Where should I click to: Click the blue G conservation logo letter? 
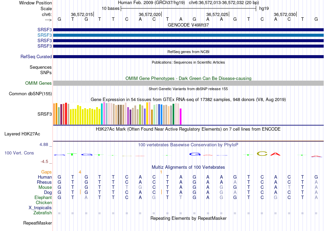(195, 154)
